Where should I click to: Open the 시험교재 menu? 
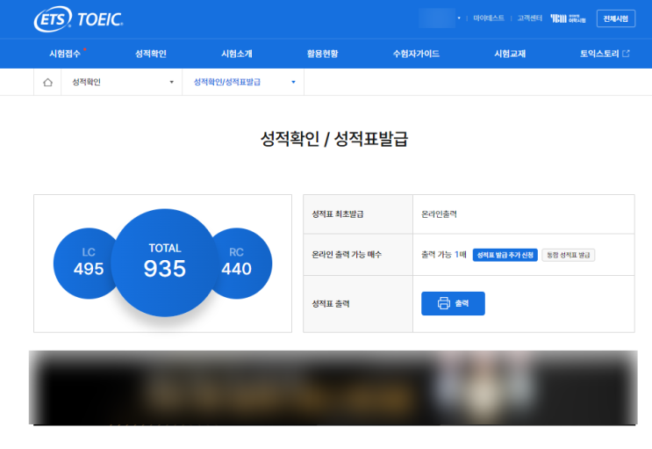[x=510, y=54]
